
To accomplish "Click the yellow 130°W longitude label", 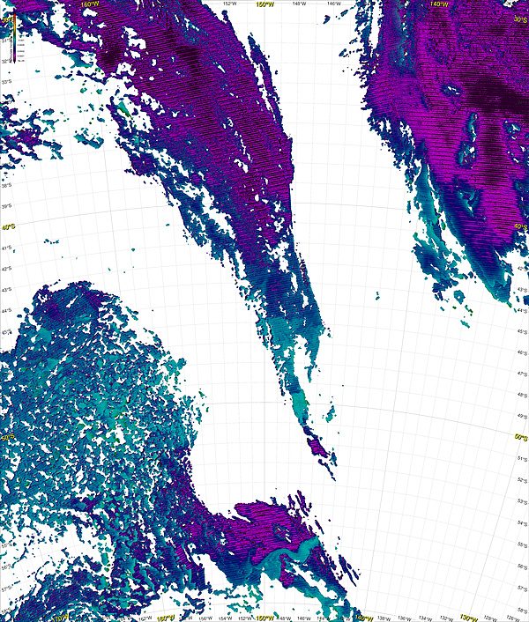I will [x=469, y=618].
